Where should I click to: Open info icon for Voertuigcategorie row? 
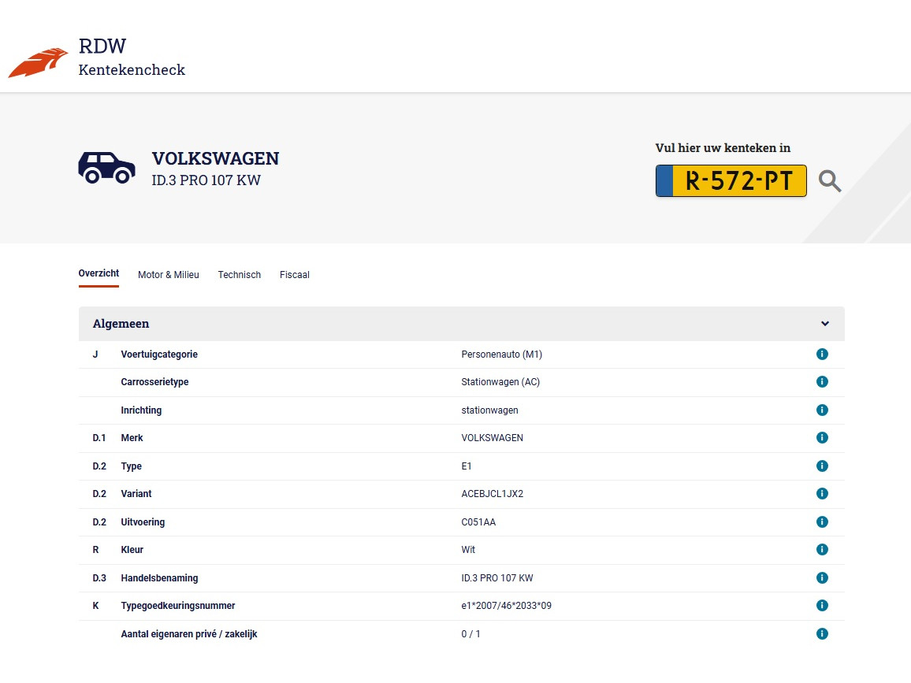point(822,354)
